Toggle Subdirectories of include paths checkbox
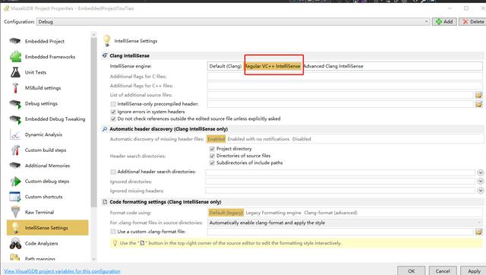This screenshot has width=486, height=275. [x=213, y=163]
